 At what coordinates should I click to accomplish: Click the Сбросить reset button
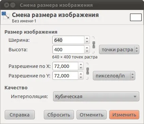(x=59, y=115)
